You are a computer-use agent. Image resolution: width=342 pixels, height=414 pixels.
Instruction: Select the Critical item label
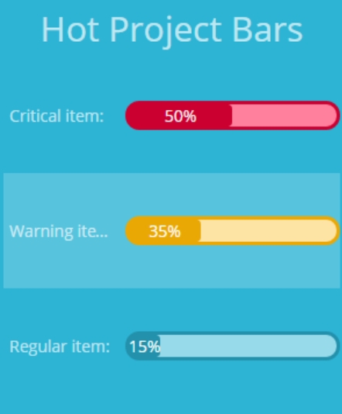click(56, 116)
